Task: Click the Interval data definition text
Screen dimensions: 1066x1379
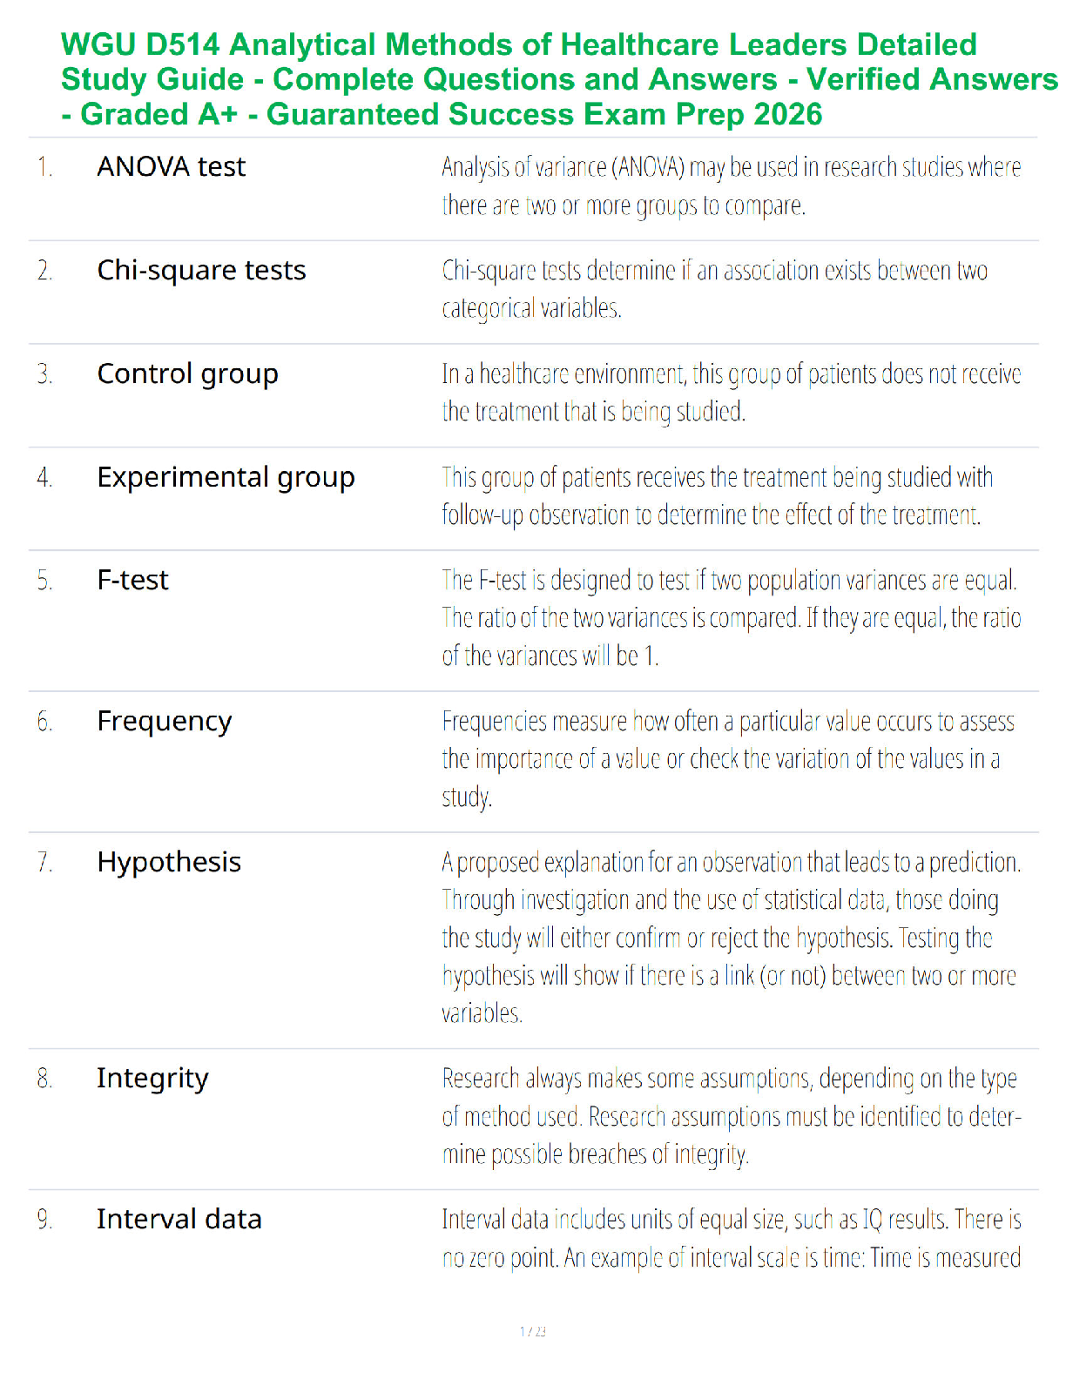Action: (731, 1238)
